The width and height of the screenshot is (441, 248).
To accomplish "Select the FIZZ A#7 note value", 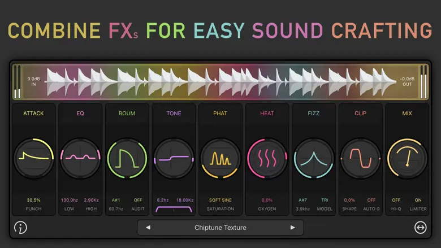I will pyautogui.click(x=302, y=200).
